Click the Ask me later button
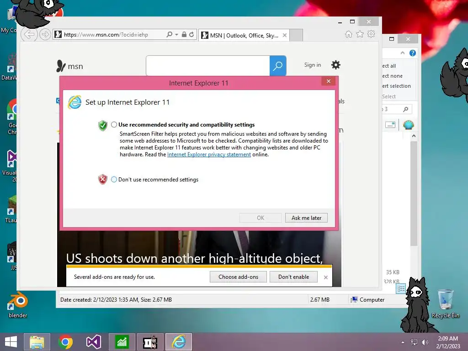The width and height of the screenshot is (468, 351). (x=306, y=218)
